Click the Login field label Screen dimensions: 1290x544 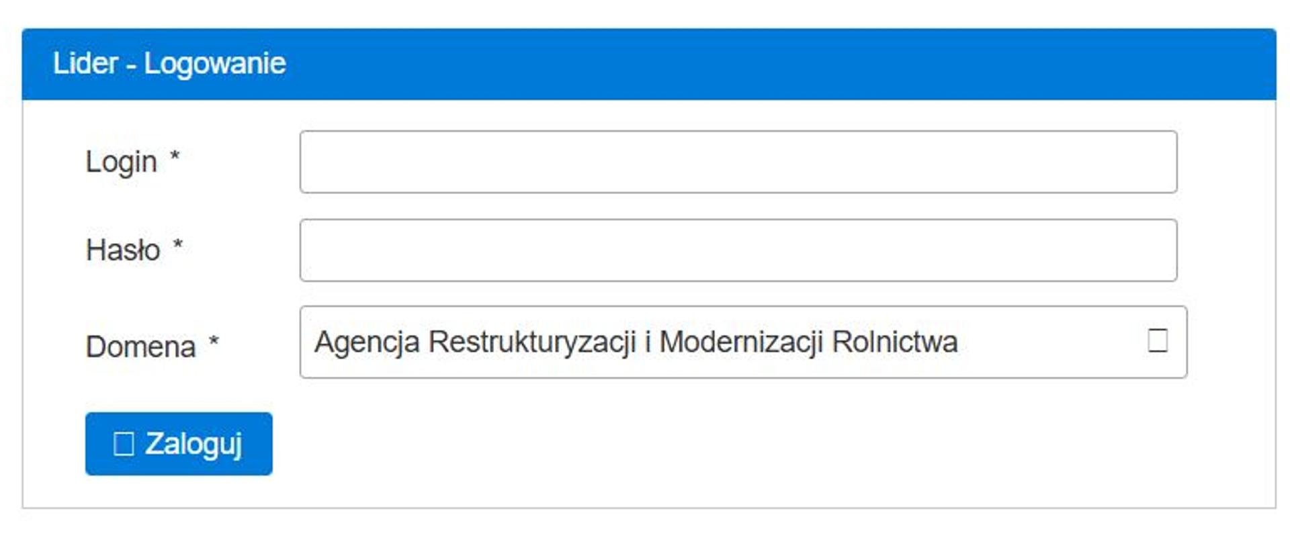[121, 162]
